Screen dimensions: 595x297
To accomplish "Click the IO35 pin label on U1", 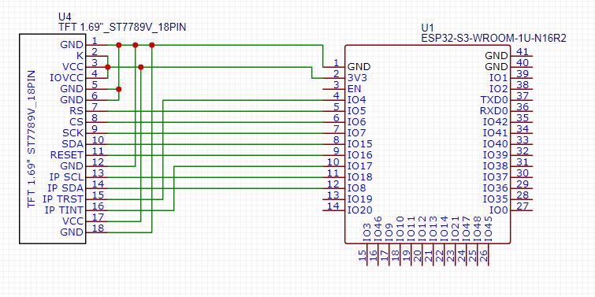I will pyautogui.click(x=495, y=199).
